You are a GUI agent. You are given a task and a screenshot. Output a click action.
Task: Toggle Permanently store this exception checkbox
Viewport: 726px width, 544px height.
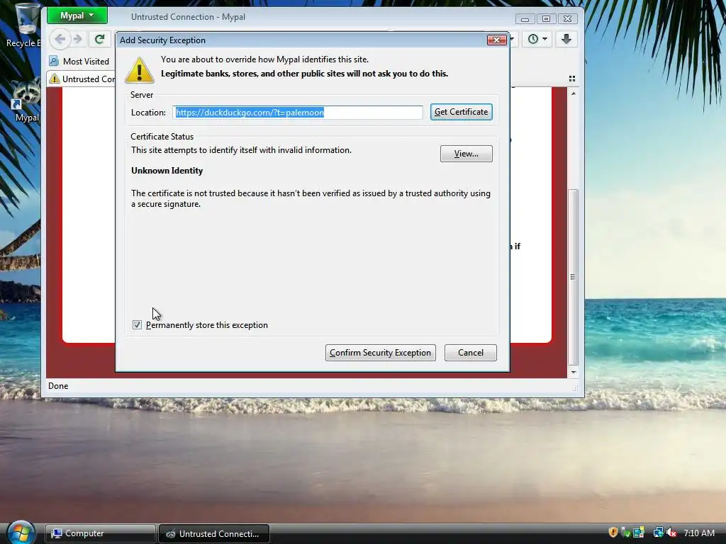click(137, 324)
